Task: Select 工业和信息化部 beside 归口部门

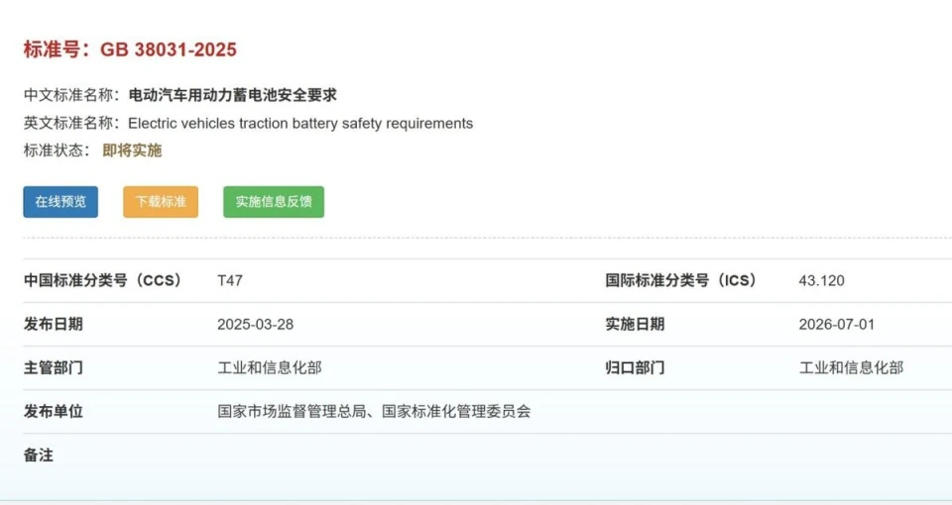Action: [851, 368]
